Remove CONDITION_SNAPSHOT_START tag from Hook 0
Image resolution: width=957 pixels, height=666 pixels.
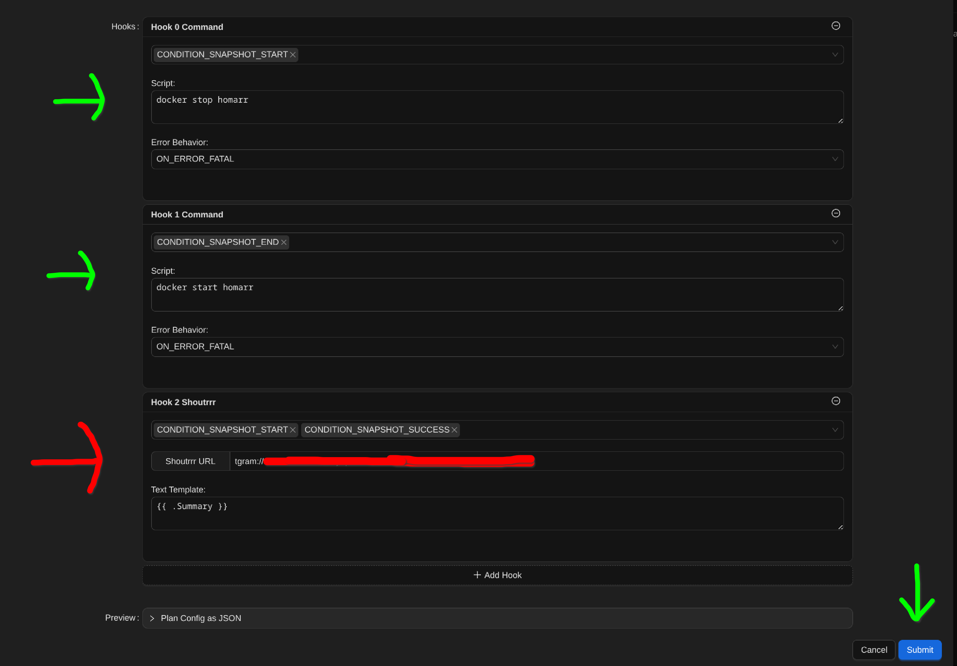[293, 55]
